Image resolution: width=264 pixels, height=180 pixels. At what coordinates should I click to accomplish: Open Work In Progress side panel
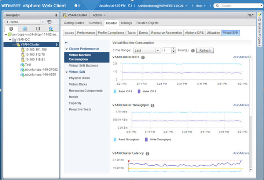tap(260, 29)
